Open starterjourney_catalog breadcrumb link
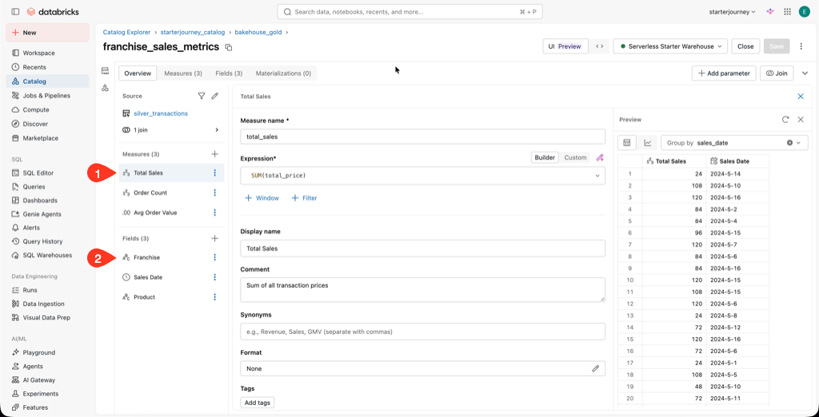The width and height of the screenshot is (819, 417). [193, 32]
